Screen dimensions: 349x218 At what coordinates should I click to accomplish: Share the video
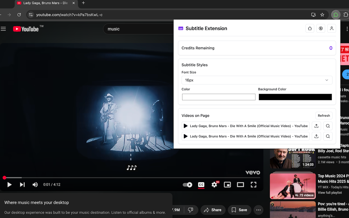tap(213, 210)
